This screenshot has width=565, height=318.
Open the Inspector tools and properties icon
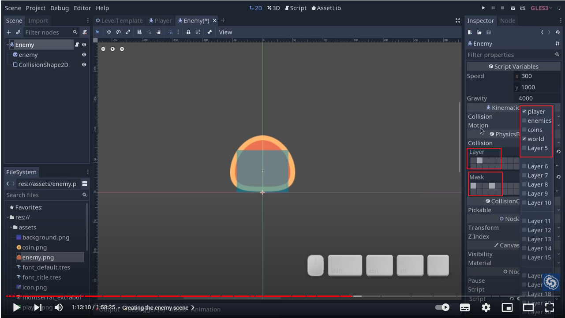pos(558,44)
